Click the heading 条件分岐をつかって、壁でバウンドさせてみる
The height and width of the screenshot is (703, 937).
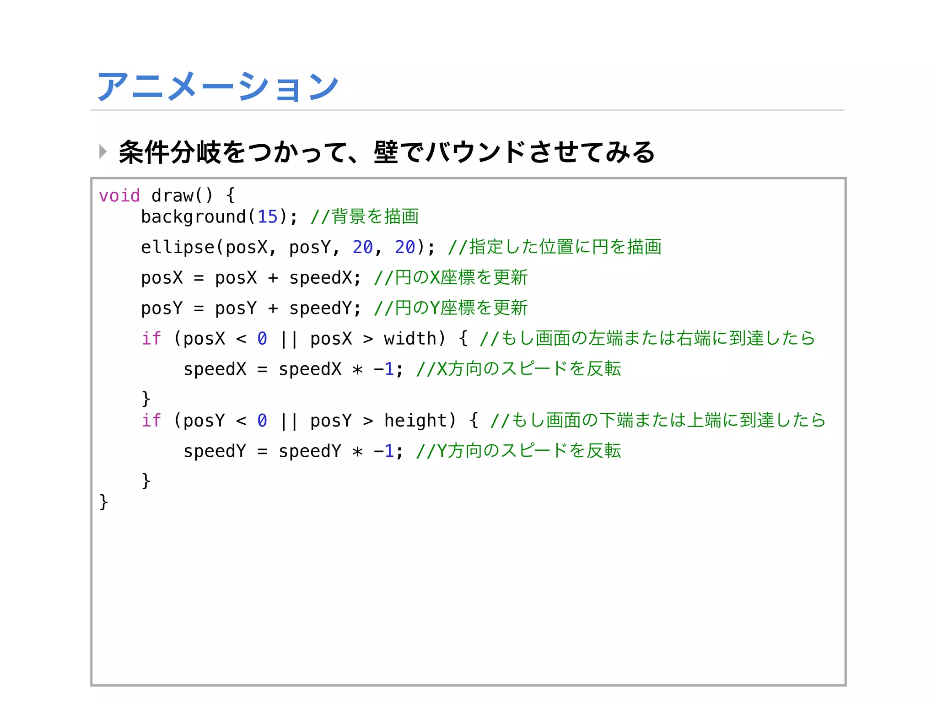387,152
